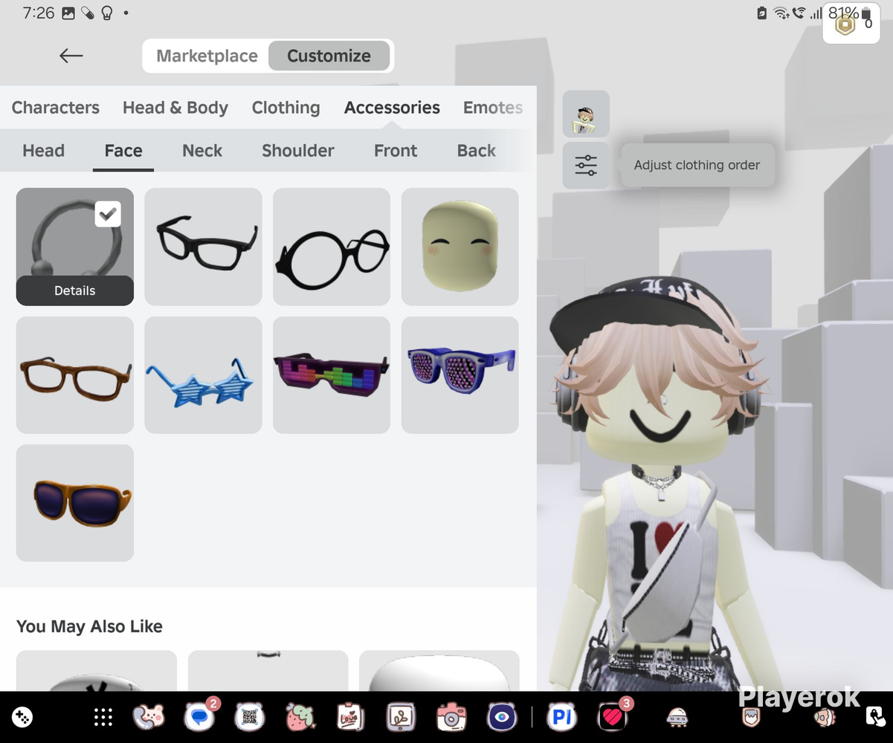This screenshot has width=893, height=743.
Task: Select the Shoulder accessory subtab
Action: tap(298, 151)
